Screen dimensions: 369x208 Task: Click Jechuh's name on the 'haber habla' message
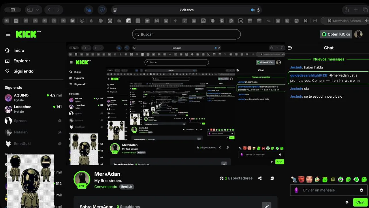[296, 67]
